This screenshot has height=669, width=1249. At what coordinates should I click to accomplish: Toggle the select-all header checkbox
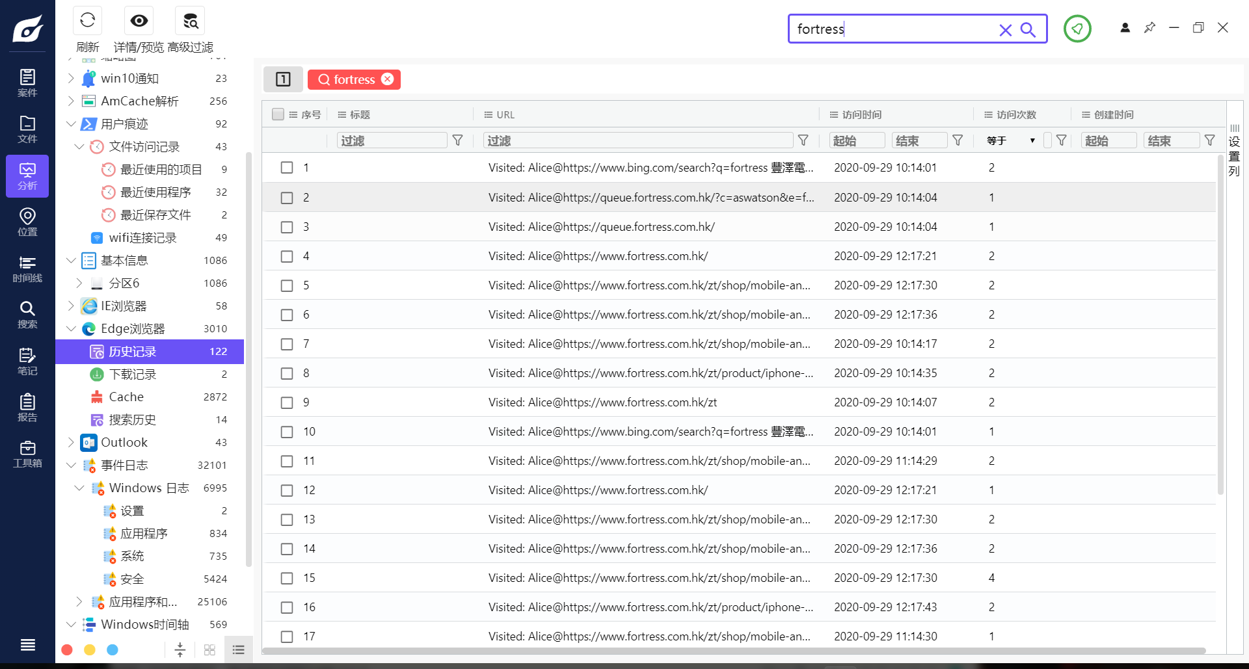pos(278,114)
